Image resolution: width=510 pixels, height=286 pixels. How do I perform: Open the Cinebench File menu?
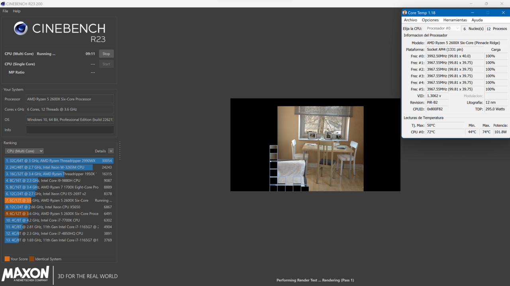(5, 11)
